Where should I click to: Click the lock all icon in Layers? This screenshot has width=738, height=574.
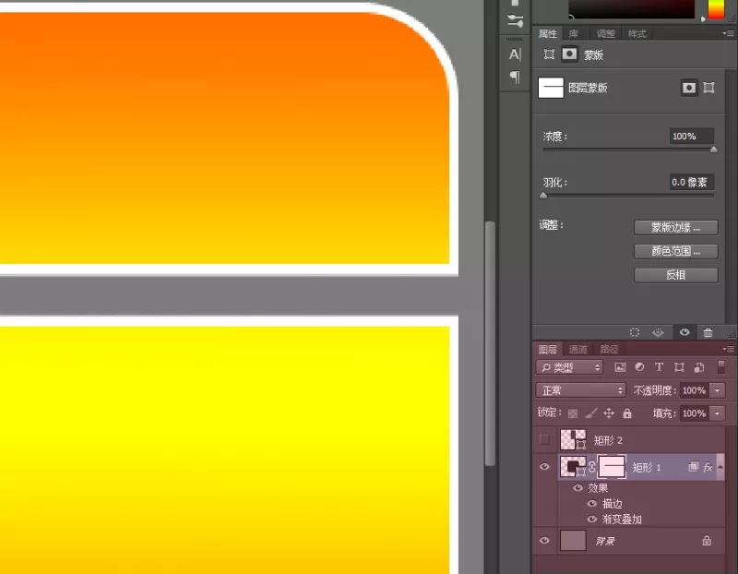(627, 413)
